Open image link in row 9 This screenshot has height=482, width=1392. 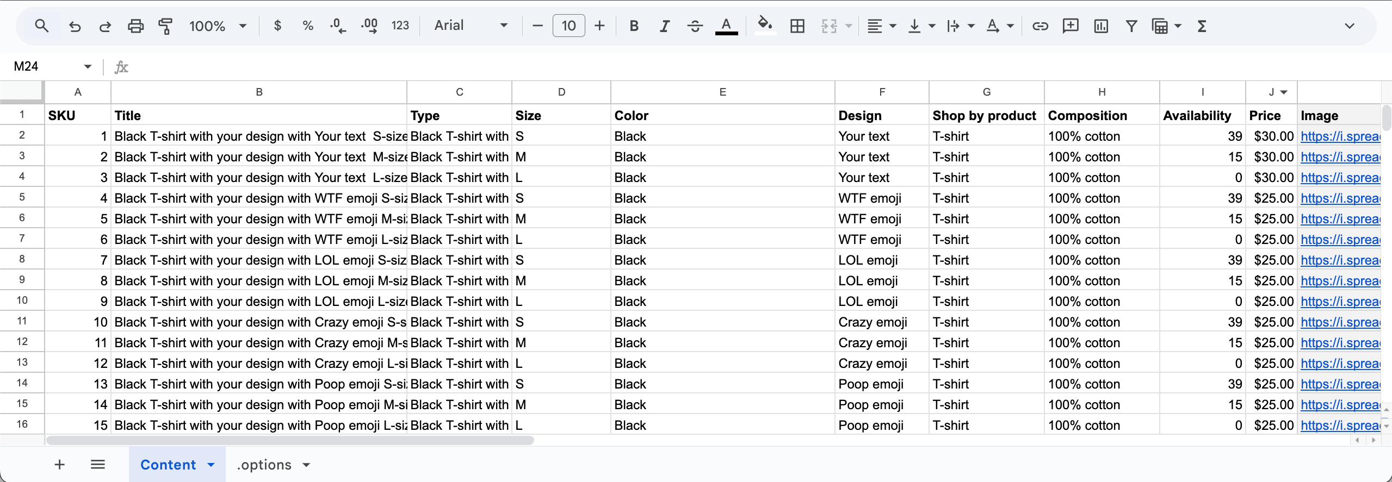pos(1340,281)
